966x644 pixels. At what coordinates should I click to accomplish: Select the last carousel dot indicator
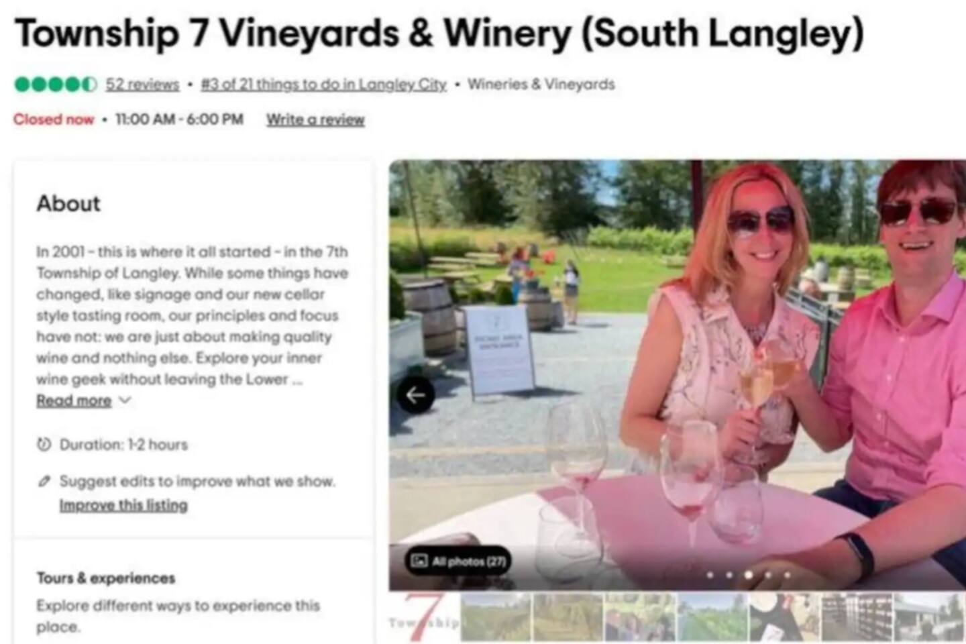tap(788, 575)
